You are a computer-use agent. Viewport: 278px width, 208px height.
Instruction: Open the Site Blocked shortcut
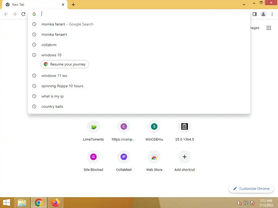[x=93, y=161]
